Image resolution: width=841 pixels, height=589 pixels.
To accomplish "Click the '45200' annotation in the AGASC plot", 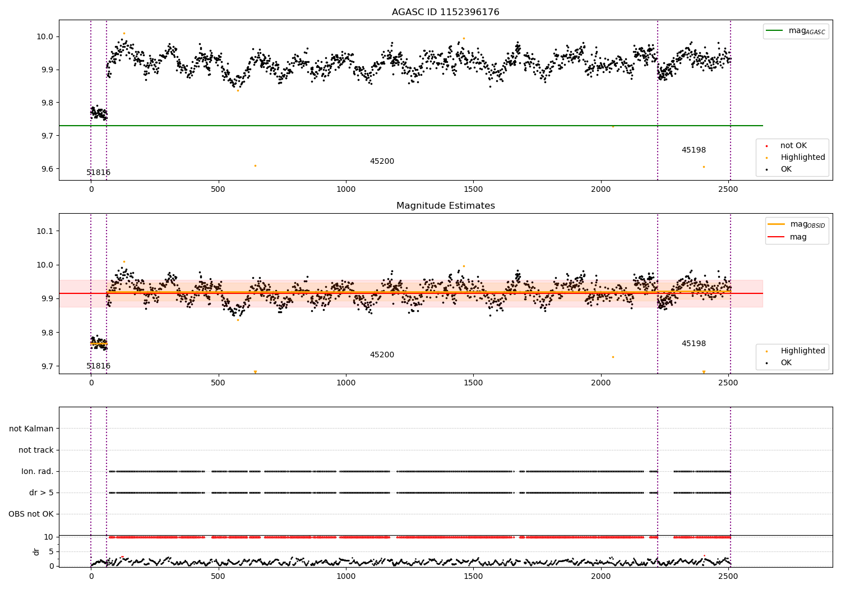I will pos(382,162).
